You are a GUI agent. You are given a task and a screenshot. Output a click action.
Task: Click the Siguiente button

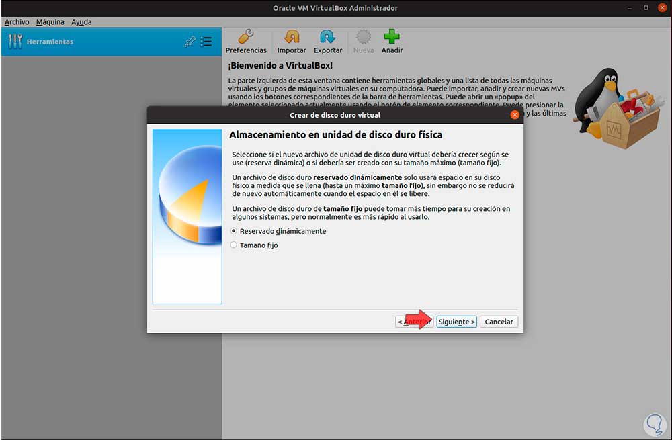point(456,322)
